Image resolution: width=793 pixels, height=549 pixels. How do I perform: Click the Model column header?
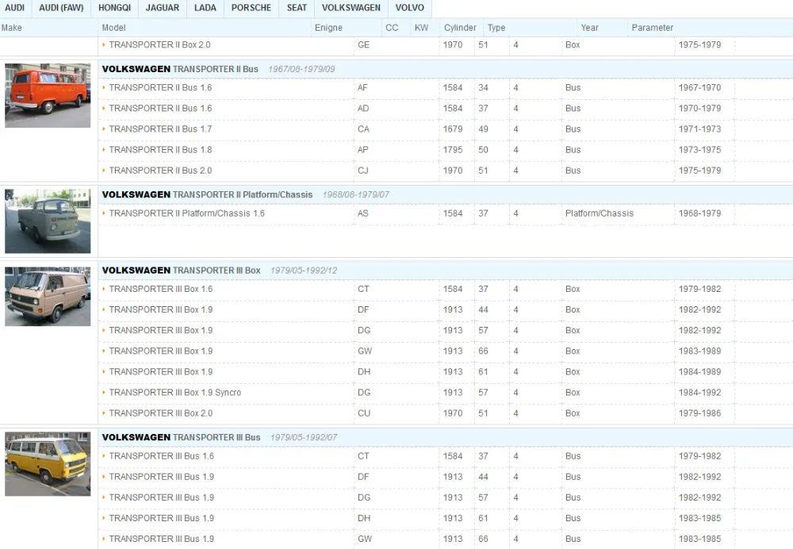113,28
